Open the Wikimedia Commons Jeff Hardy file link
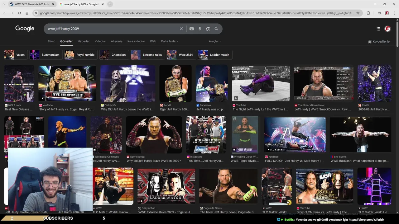 pos(106,161)
